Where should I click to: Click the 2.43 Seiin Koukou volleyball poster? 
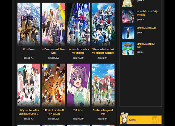[53, 85]
